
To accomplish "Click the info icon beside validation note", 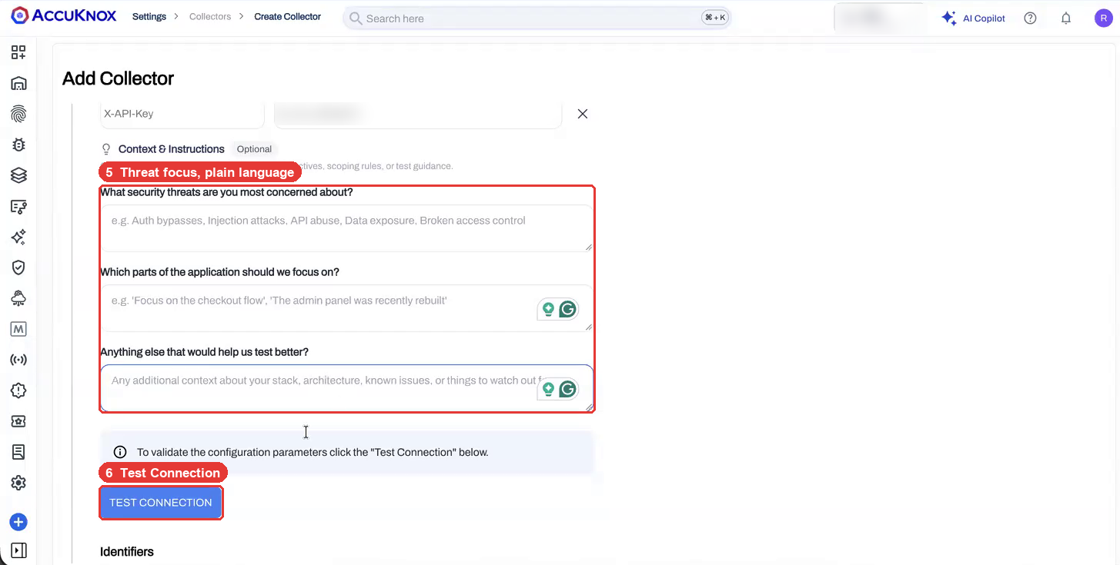I will pos(120,452).
